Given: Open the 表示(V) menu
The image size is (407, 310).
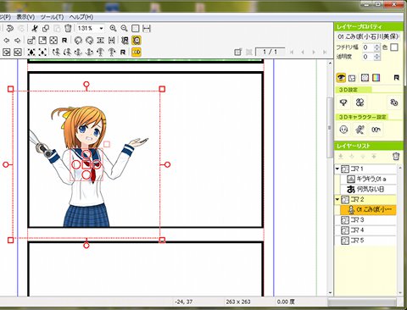Looking at the screenshot, I should pos(25,17).
